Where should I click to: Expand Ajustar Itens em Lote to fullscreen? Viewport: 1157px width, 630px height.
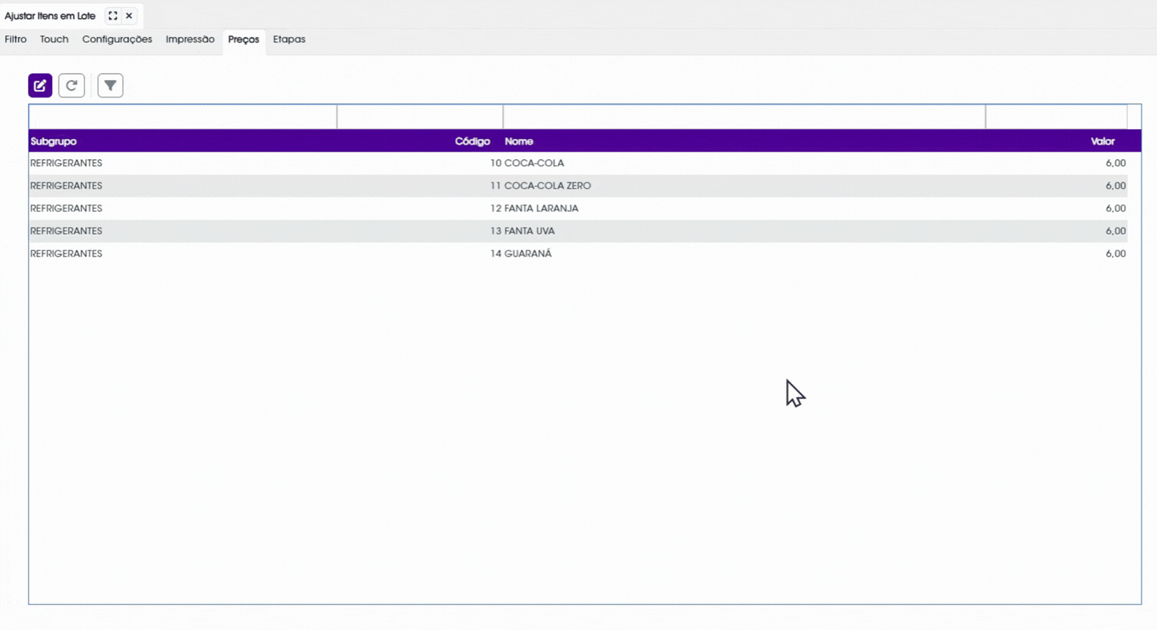(x=112, y=16)
